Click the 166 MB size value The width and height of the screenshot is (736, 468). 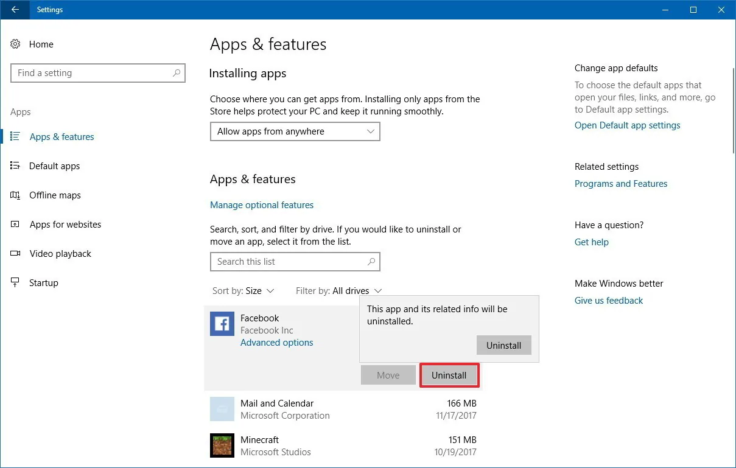pos(461,403)
